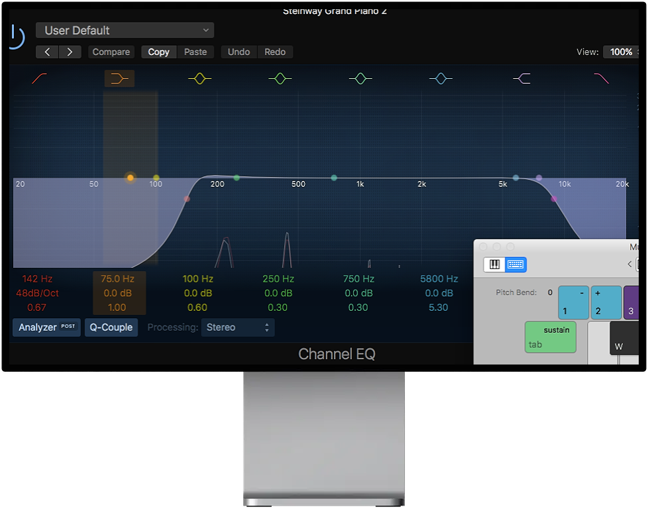Select the pink high-cut node on the curve
Screen dimensions: 648x509
click(x=554, y=199)
